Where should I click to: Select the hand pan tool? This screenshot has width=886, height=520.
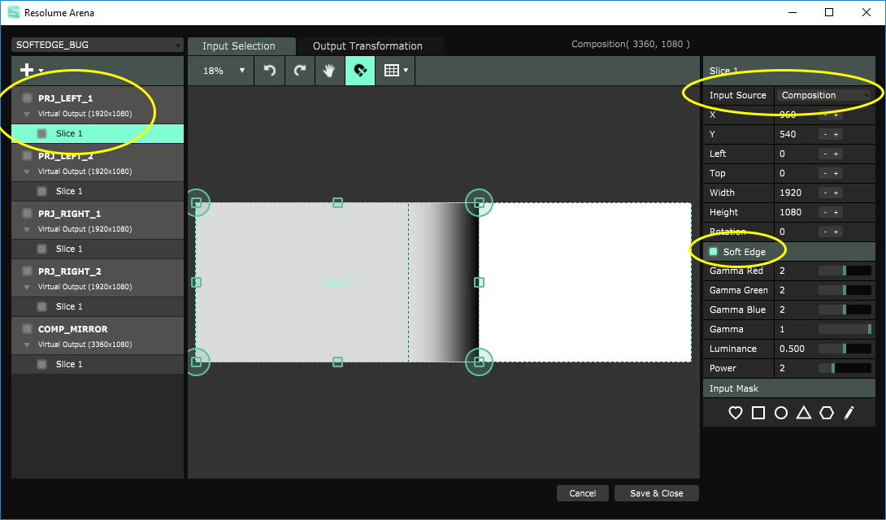pyautogui.click(x=329, y=71)
